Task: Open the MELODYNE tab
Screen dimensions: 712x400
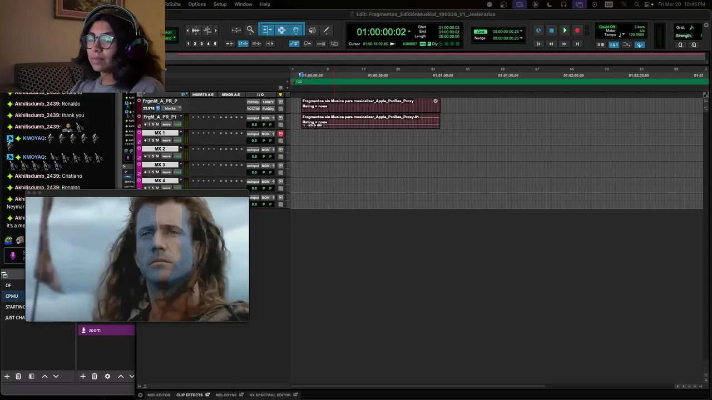Action: coord(226,395)
